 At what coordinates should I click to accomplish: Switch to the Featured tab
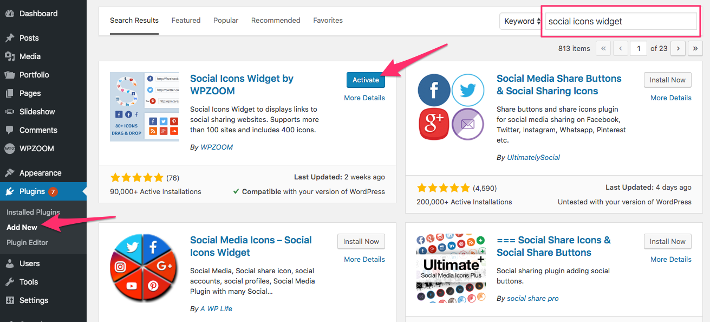pos(186,21)
